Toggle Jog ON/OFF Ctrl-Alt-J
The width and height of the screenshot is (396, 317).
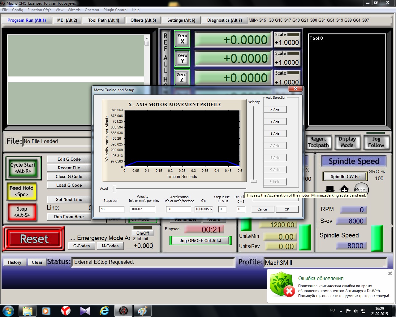200,241
